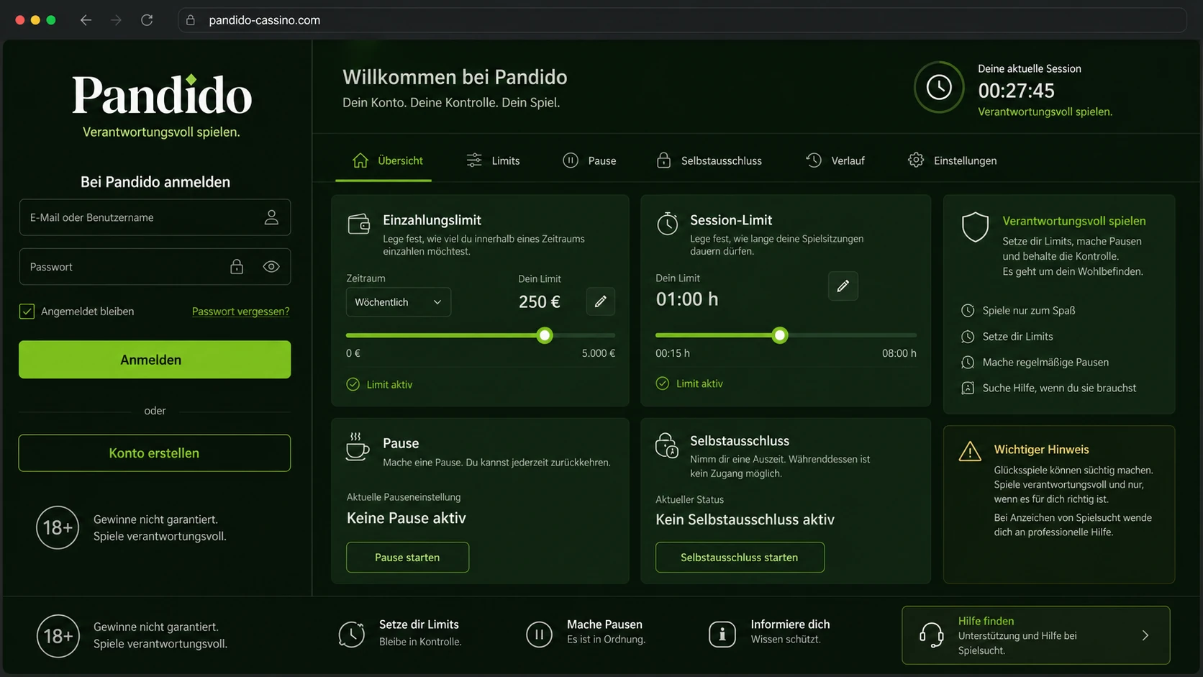This screenshot has height=677, width=1203.
Task: Click the Konto erstellen button
Action: [155, 453]
